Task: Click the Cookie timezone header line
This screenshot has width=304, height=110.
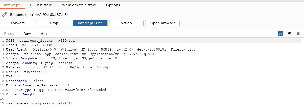Action: tap(26, 72)
